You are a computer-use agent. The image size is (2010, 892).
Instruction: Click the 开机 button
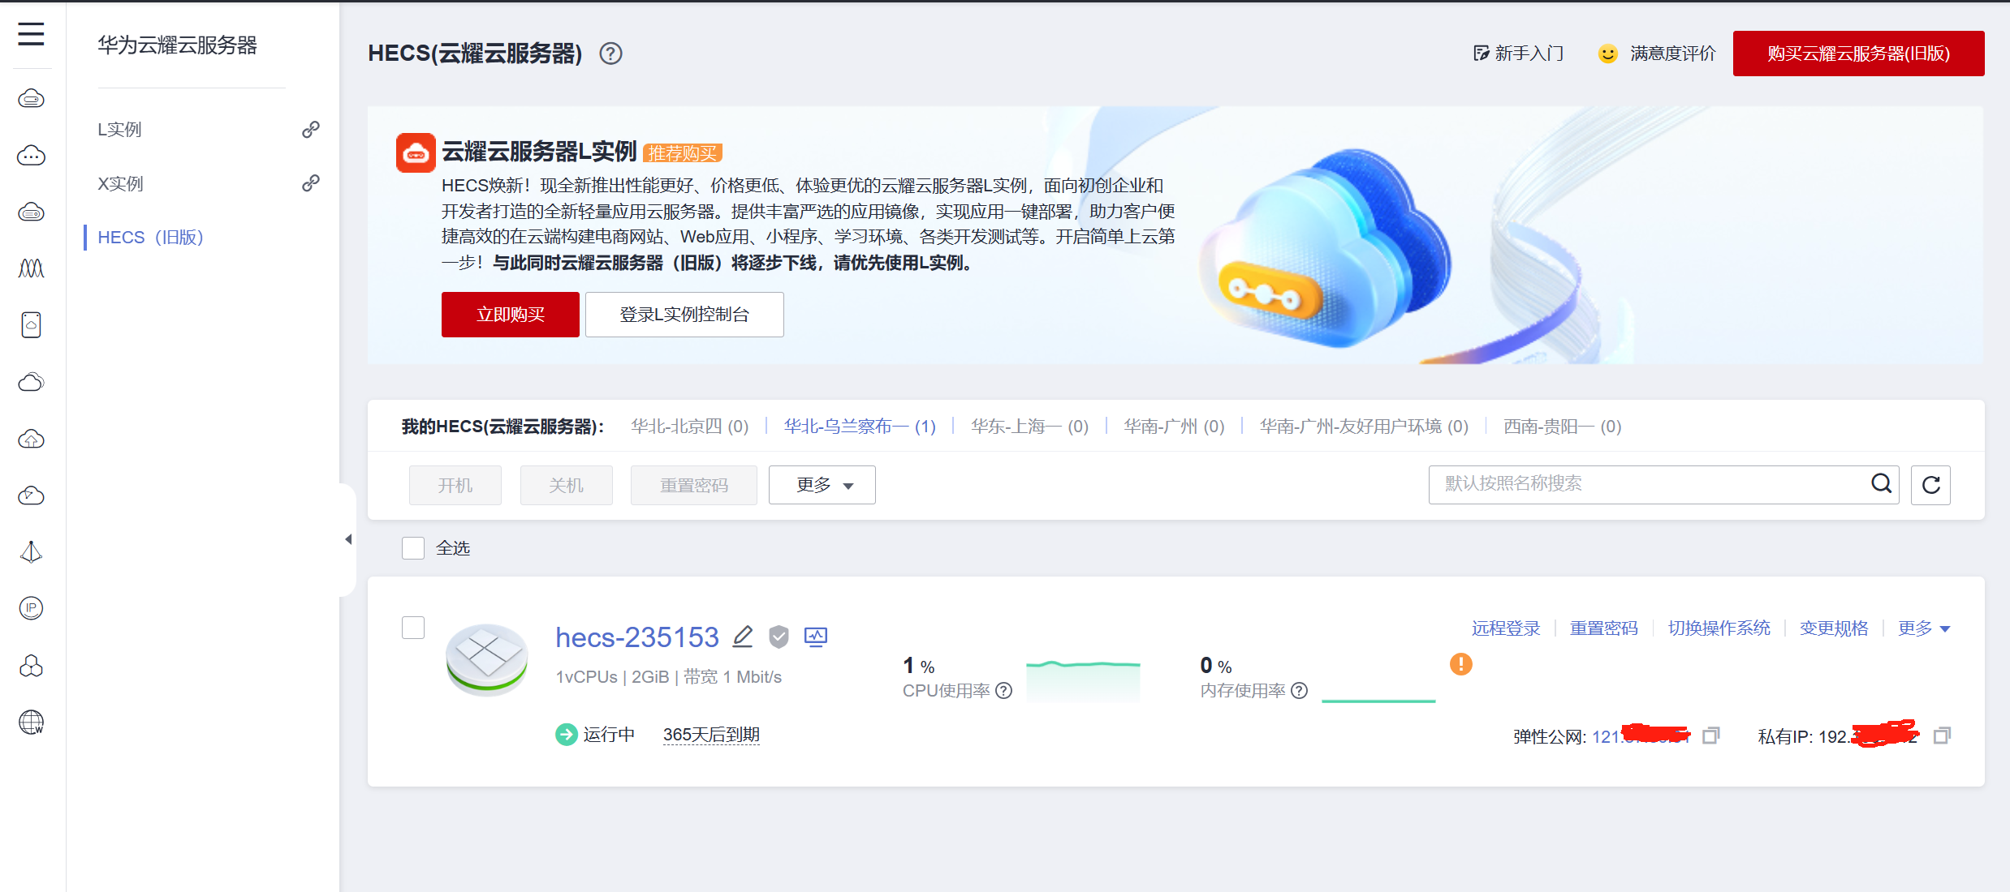[455, 485]
